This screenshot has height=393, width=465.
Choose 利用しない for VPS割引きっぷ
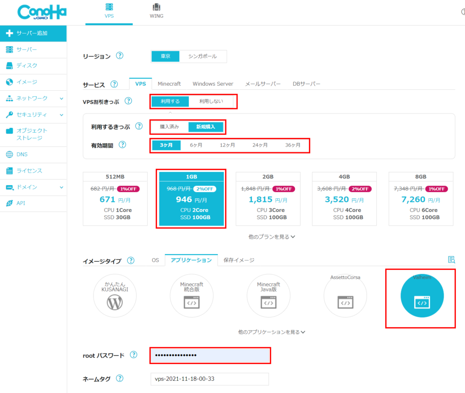coord(211,101)
